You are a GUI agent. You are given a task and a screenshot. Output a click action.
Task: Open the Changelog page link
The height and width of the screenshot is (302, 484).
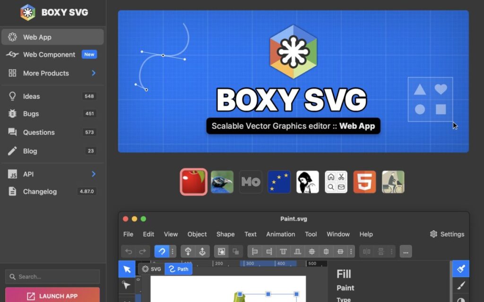click(x=40, y=192)
